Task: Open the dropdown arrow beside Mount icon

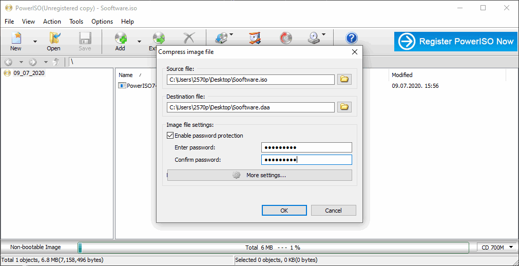Action: click(323, 34)
